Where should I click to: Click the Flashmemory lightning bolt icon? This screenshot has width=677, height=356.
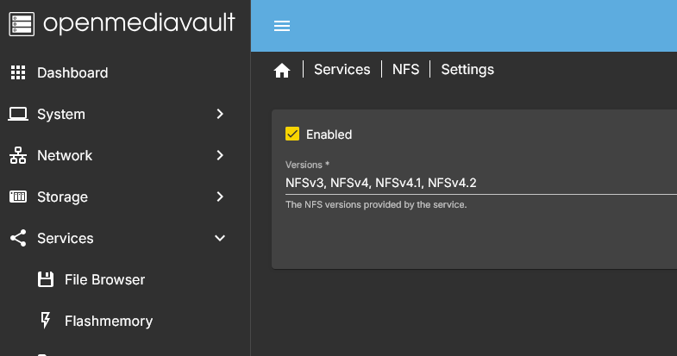(46, 321)
